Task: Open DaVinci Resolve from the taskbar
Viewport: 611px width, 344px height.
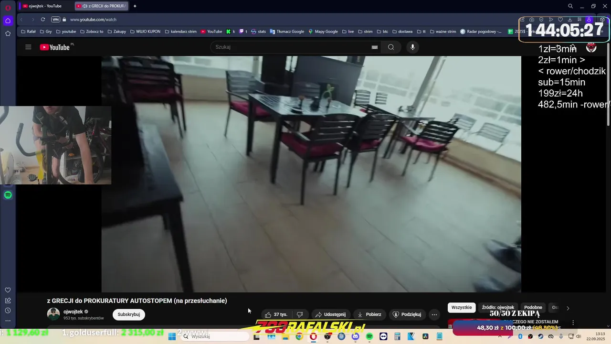Action: tap(425, 336)
